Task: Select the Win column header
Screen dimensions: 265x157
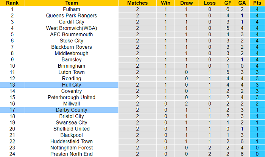Action: pyautogui.click(x=166, y=3)
